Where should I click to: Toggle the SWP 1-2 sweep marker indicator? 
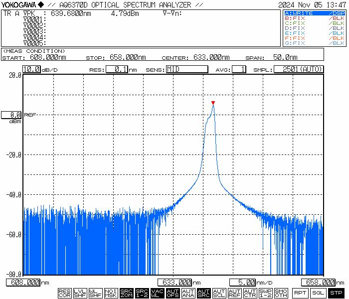(x=266, y=293)
